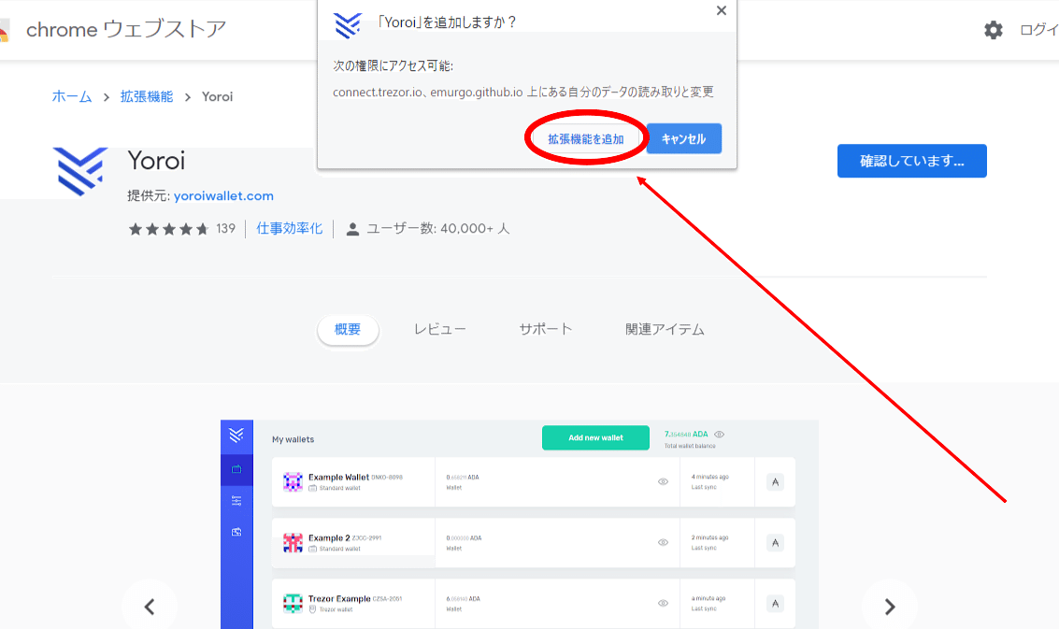Switch to the サポート tab
Viewport: 1059px width, 629px height.
(x=545, y=330)
